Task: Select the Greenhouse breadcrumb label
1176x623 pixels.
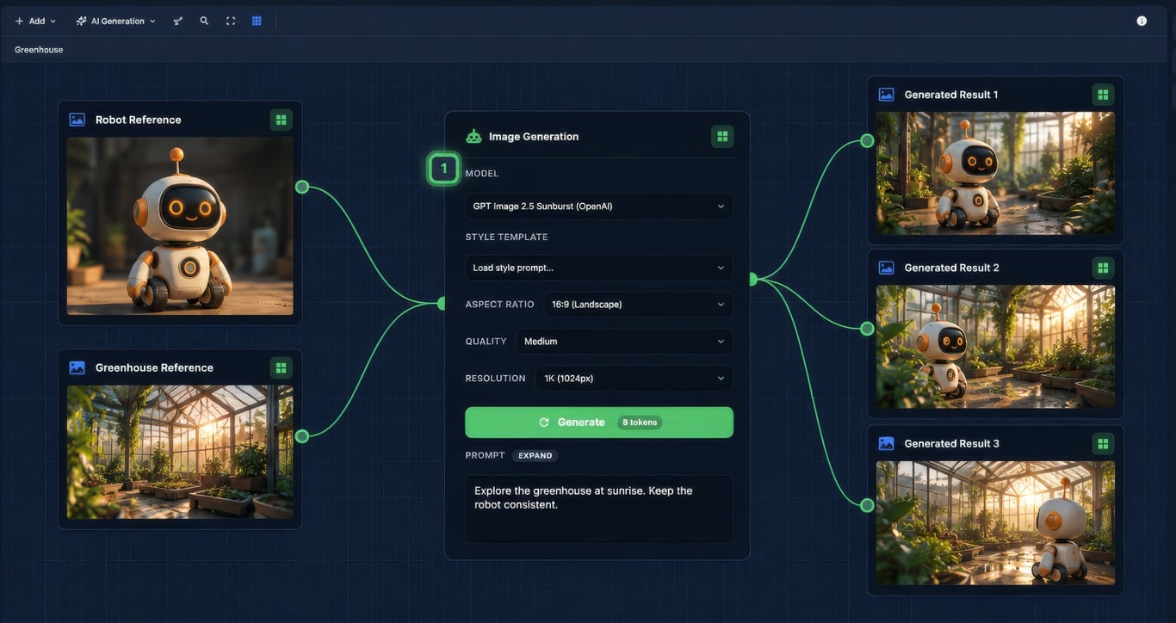Action: click(x=39, y=50)
